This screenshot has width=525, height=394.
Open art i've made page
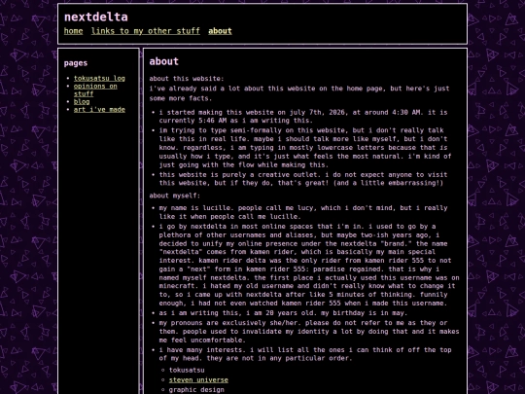pyautogui.click(x=99, y=110)
